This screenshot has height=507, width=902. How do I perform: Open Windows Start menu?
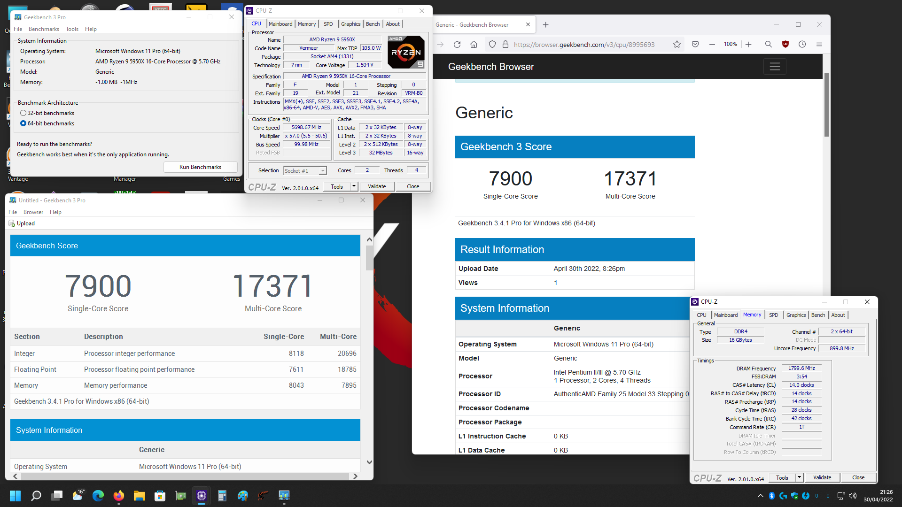pos(15,496)
